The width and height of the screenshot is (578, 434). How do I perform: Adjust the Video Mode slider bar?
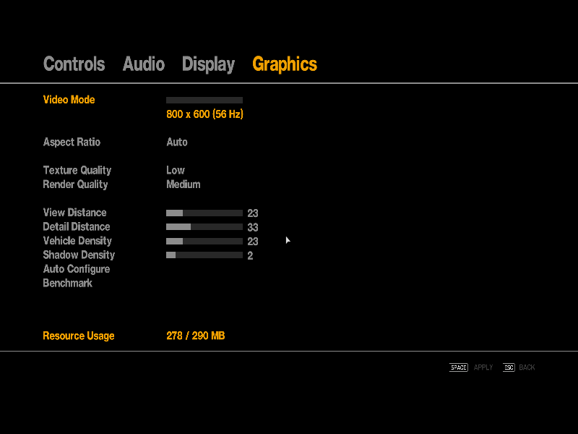click(204, 101)
